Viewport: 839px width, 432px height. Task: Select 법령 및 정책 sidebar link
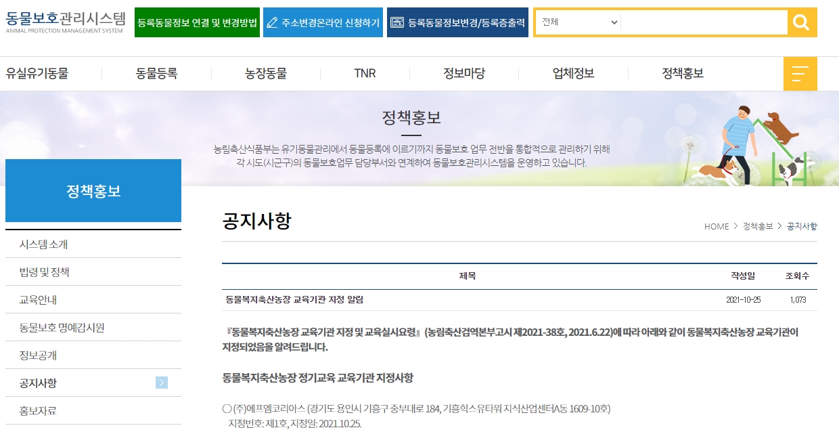pos(45,272)
